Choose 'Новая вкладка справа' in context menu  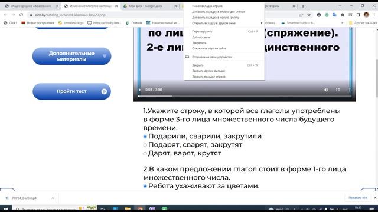tap(224, 6)
